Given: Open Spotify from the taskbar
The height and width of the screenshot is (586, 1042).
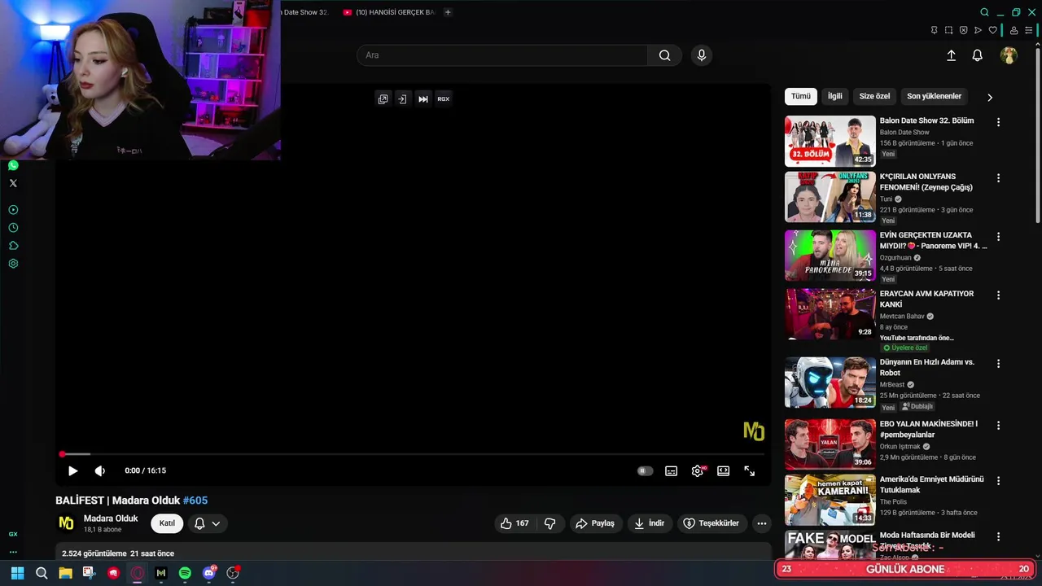Looking at the screenshot, I should (x=185, y=573).
